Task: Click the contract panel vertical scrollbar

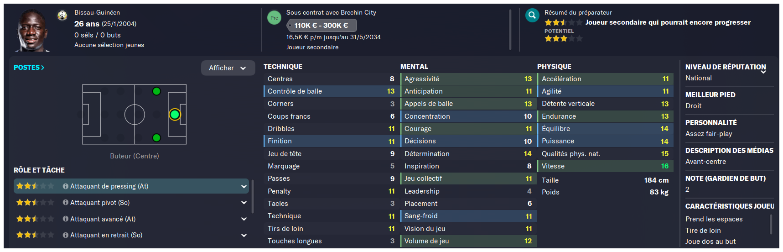Action: [x=510, y=30]
